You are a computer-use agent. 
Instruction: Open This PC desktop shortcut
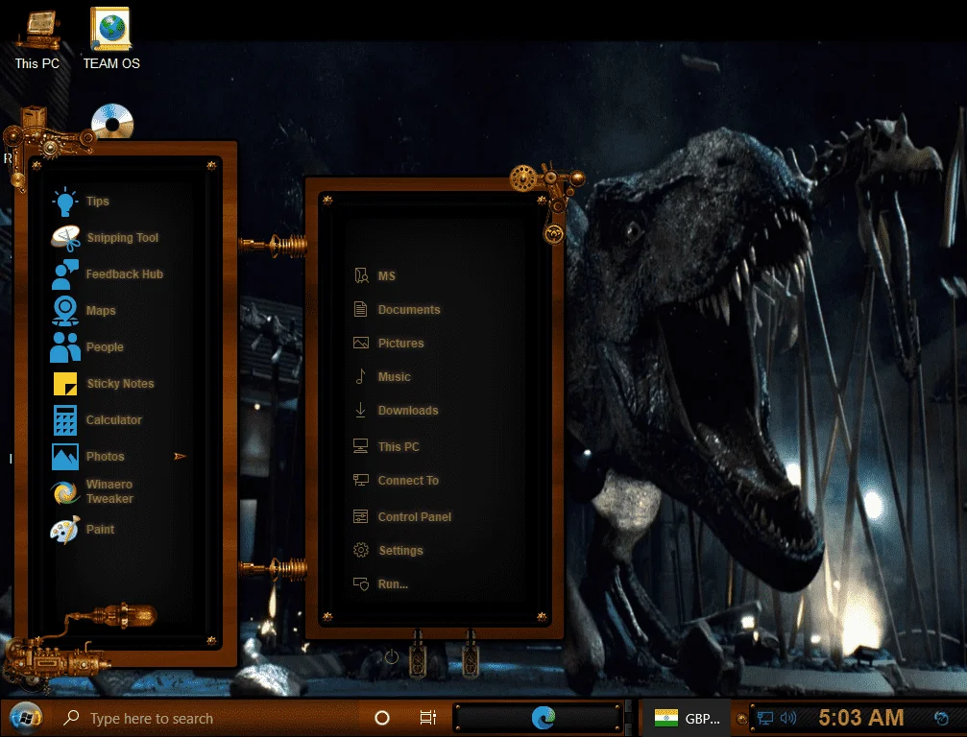(37, 40)
